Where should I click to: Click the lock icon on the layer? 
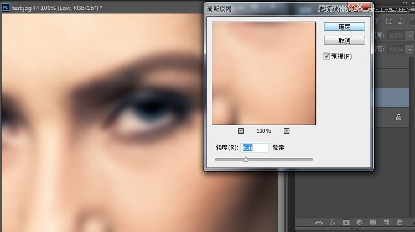[x=398, y=117]
